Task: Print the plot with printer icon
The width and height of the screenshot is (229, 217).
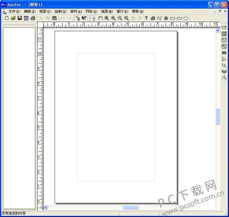Action: 33,18
